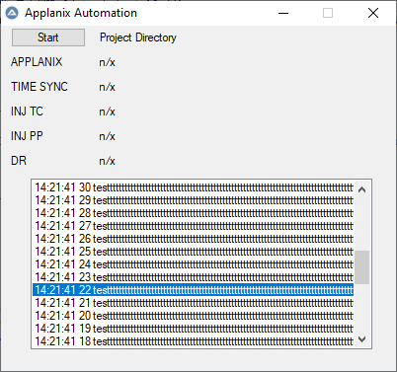
Task: Select the log entry numbered 24
Action: point(193,264)
